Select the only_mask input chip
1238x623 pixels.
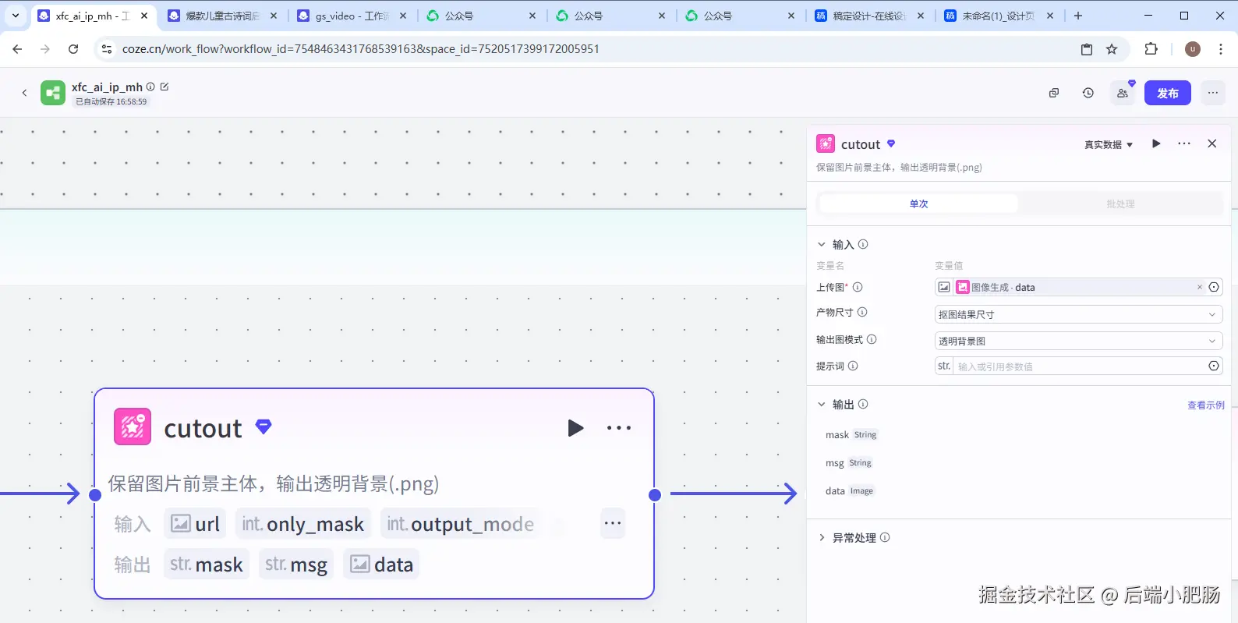(302, 524)
